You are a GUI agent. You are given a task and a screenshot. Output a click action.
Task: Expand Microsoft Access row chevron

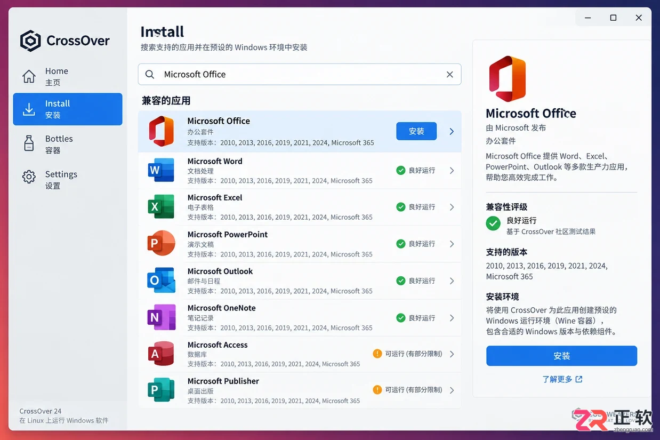click(x=452, y=354)
